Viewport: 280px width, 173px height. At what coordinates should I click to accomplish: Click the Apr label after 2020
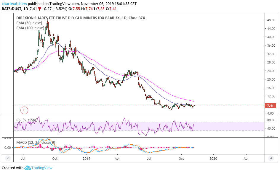pyautogui.click(x=246, y=159)
